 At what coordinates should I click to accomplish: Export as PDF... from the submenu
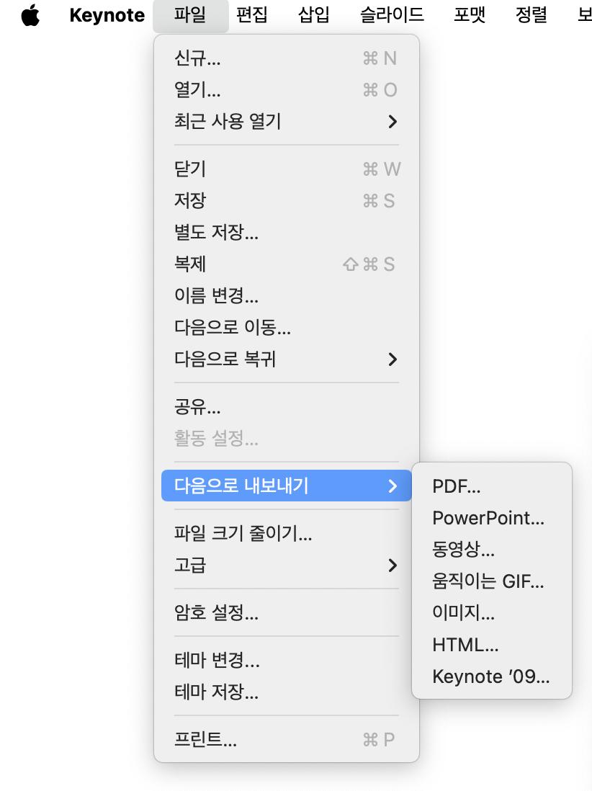tap(492, 486)
